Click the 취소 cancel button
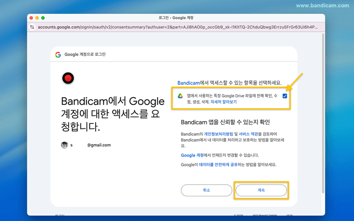This screenshot has width=354, height=221. [206, 191]
